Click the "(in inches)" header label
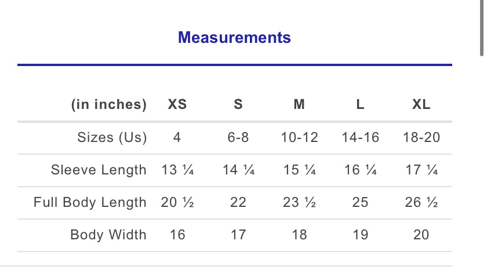 click(x=109, y=105)
